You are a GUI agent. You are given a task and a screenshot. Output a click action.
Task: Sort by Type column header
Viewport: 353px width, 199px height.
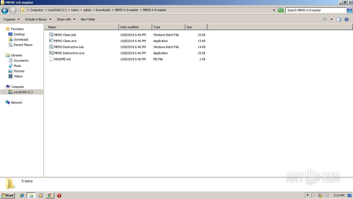click(x=169, y=27)
